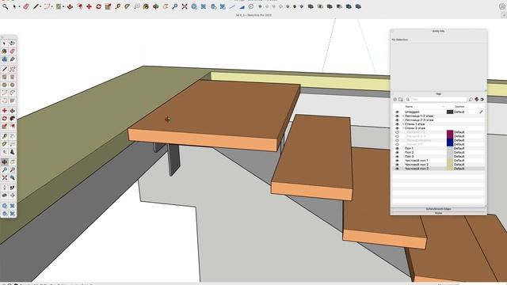Toggle visibility of Лестница 1-2 этаж
Image resolution: width=507 pixels, height=285 pixels.
tap(398, 116)
